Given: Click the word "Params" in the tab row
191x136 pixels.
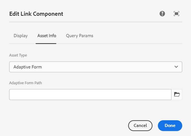Looking at the screenshot, I should click(86, 36).
